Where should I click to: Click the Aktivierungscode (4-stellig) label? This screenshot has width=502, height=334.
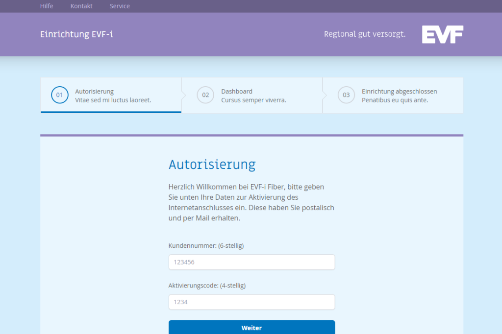point(207,286)
